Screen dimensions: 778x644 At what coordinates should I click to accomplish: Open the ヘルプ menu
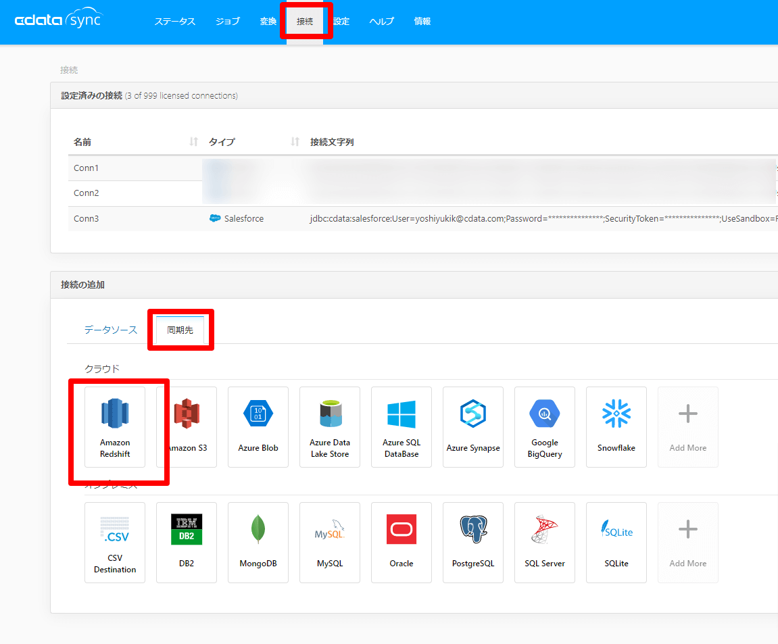381,22
